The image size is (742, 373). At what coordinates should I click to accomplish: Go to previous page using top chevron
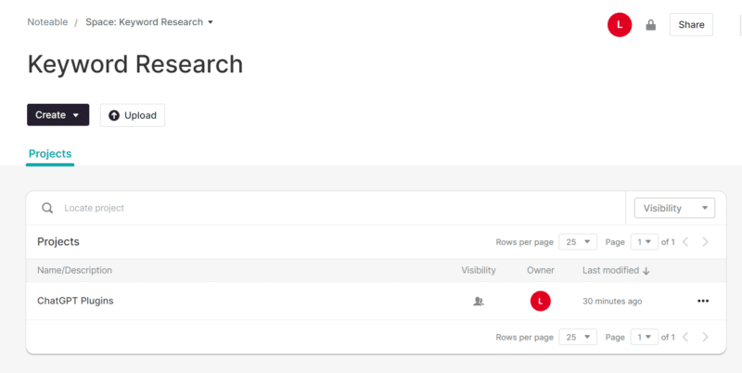(686, 242)
